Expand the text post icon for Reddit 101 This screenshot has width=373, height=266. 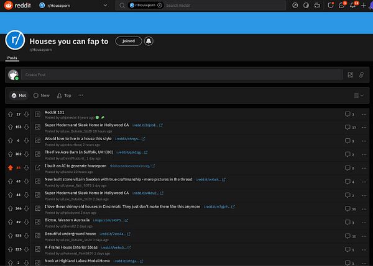coord(37,114)
